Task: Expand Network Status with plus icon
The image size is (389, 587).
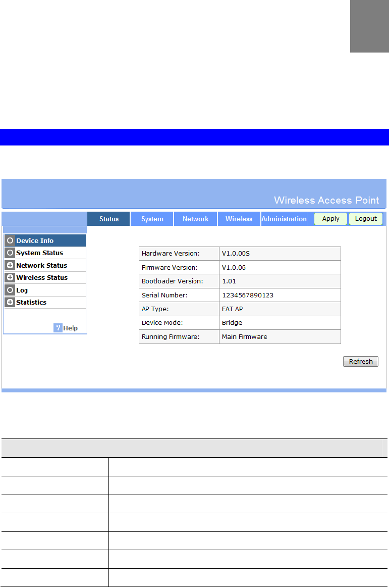Action: (10, 265)
